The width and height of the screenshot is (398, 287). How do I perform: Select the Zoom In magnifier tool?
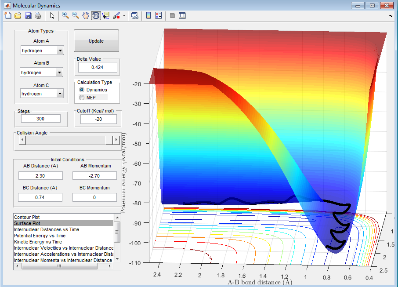tap(65, 16)
